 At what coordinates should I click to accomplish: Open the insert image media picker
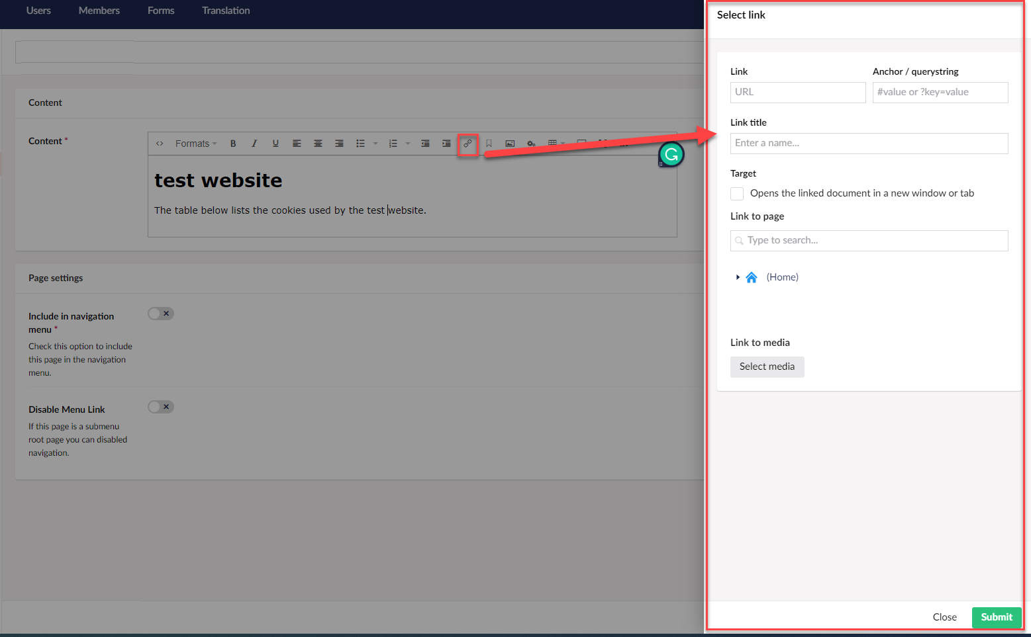510,144
